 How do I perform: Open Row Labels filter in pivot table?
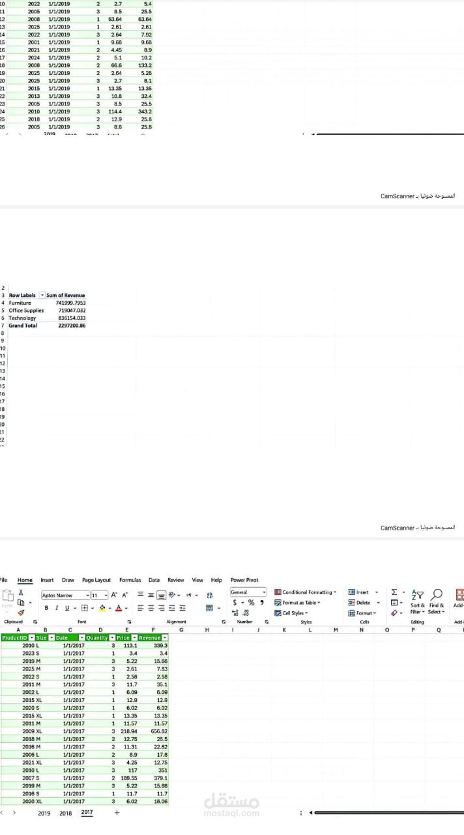click(42, 296)
